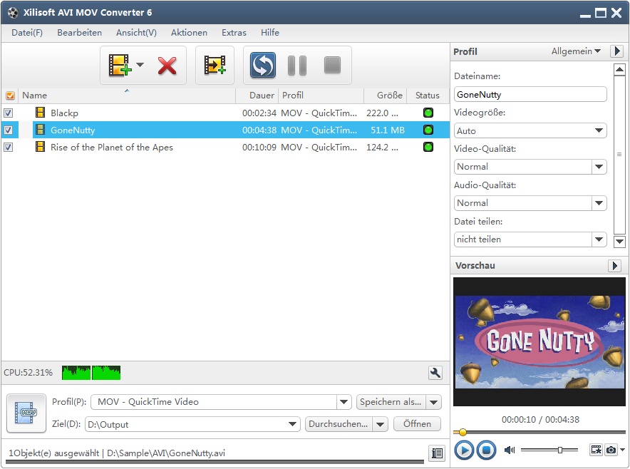The image size is (630, 469).
Task: Open the Extras menu
Action: pyautogui.click(x=234, y=33)
